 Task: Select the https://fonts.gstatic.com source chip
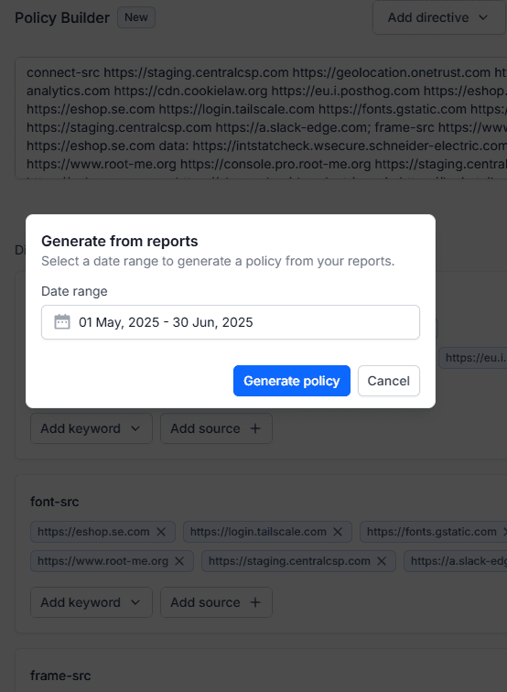pos(432,532)
